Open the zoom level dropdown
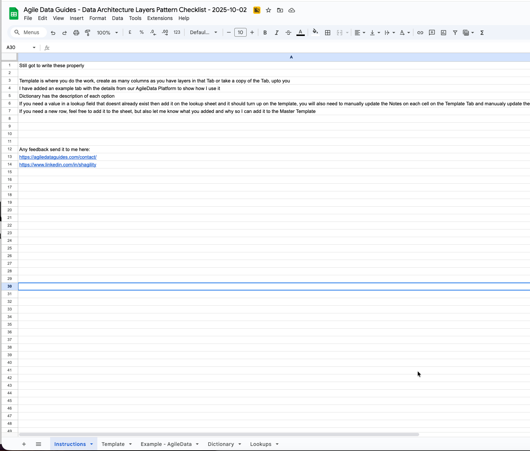Screen dimensions: 530x451 [108, 33]
